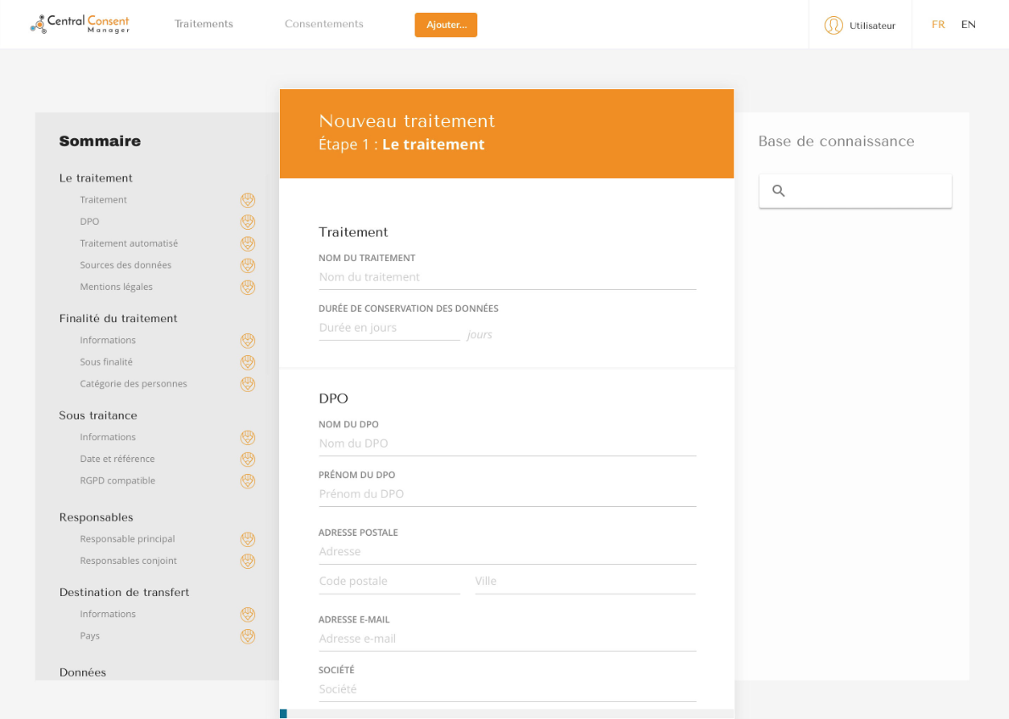Select the FR language option
The width and height of the screenshot is (1009, 719).
pyautogui.click(x=938, y=25)
